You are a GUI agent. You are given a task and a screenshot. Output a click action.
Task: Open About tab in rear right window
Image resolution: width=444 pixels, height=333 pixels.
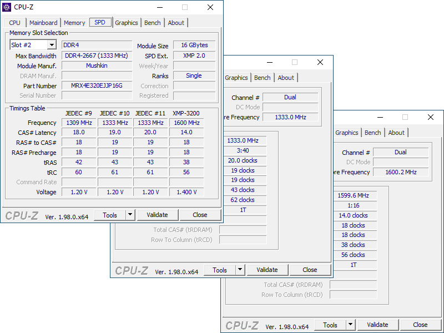click(396, 133)
